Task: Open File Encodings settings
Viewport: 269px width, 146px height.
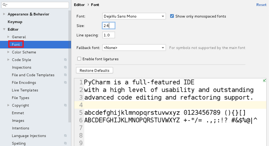Action: 24,83
